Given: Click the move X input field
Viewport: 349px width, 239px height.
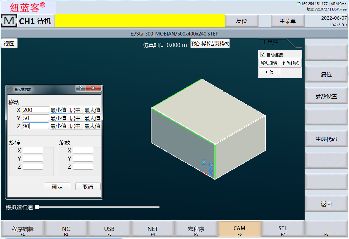Looking at the screenshot, I should 36,110.
